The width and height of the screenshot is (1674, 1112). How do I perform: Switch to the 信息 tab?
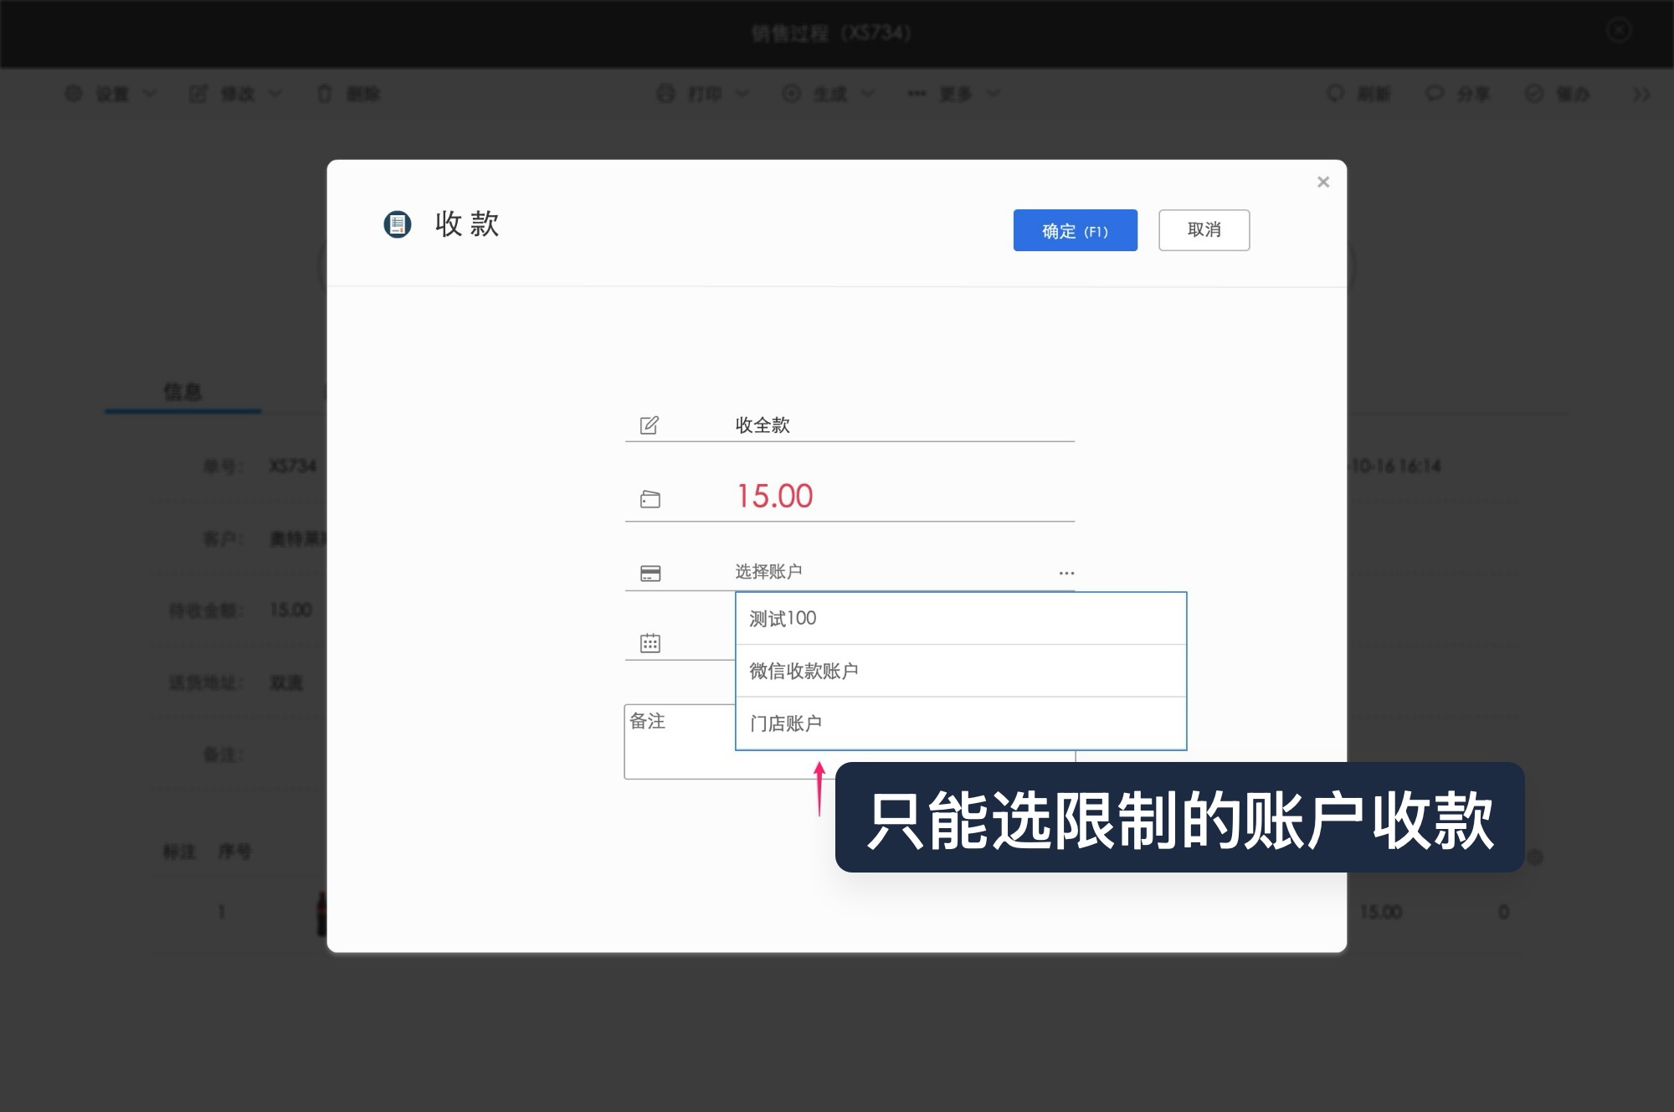(182, 392)
